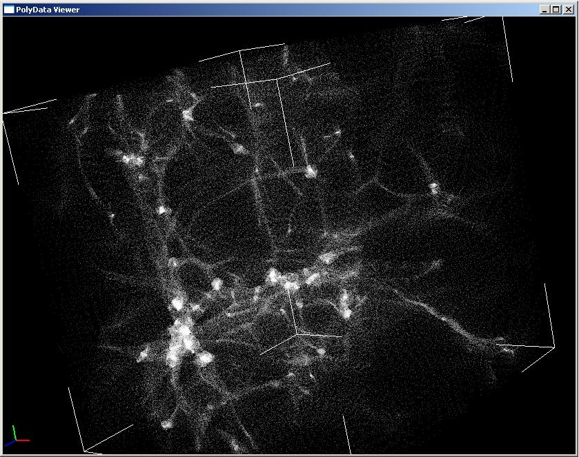The height and width of the screenshot is (457, 579).
Task: Select the green Y axis arrow
Action: point(14,430)
